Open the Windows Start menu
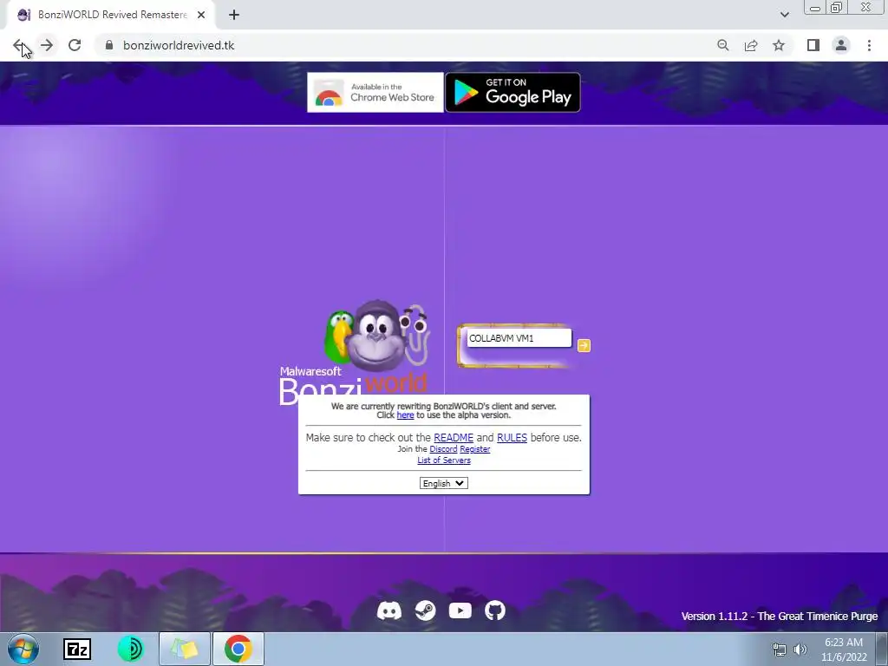The width and height of the screenshot is (888, 666). tap(23, 649)
